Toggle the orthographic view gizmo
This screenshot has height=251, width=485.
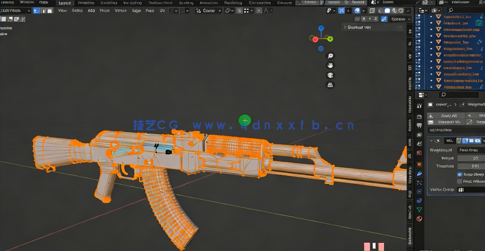pyautogui.click(x=330, y=85)
